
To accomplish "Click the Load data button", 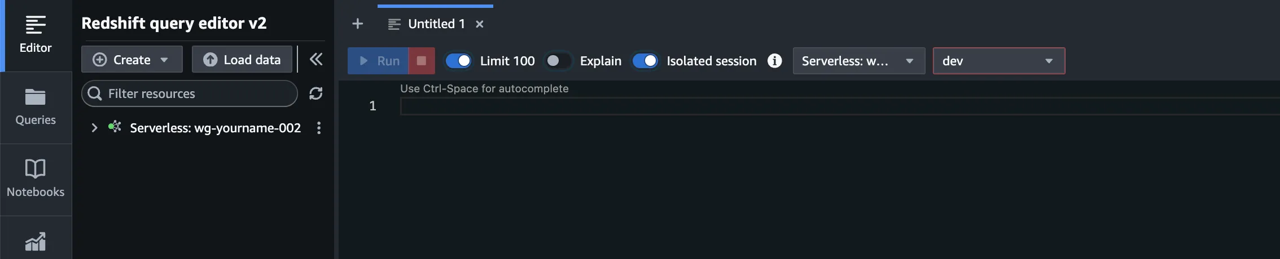I will pos(242,60).
